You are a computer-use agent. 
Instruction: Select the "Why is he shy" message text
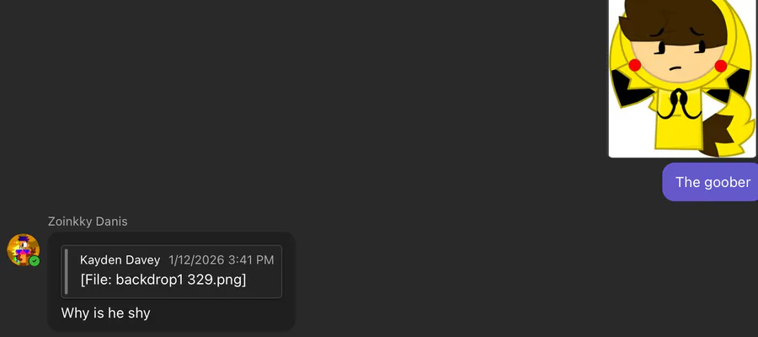click(105, 313)
